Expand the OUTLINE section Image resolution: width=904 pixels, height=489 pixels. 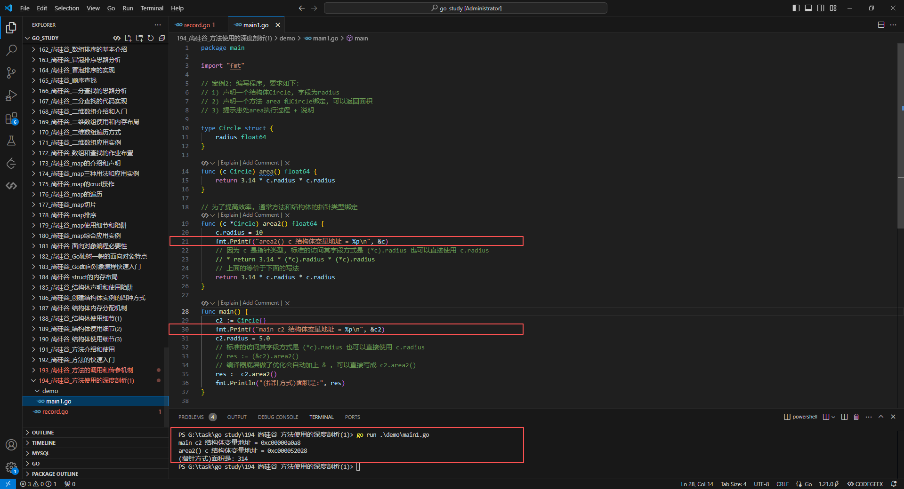[x=96, y=433]
